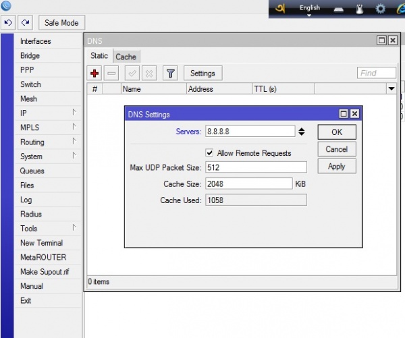Click the Servers field with 8.8.8.8
This screenshot has width=405, height=338.
(250, 132)
